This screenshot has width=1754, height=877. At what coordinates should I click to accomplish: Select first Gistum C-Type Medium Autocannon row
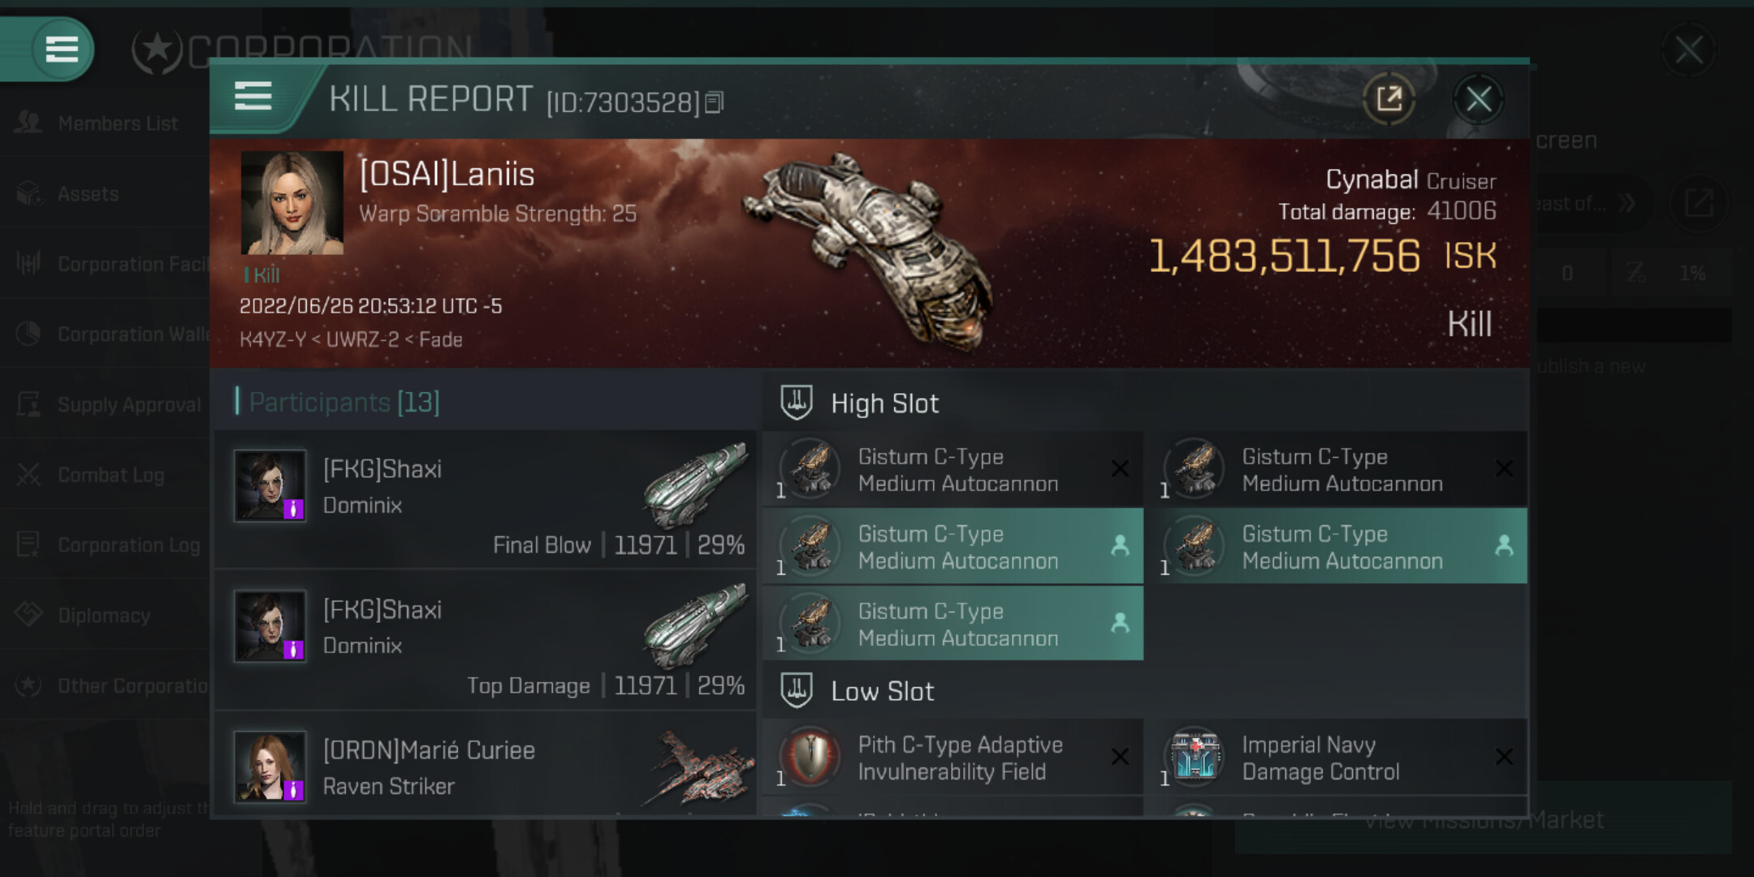pos(953,469)
